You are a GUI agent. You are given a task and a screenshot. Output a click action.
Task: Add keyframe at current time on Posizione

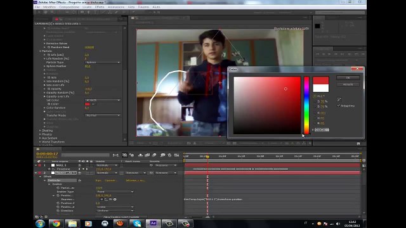pyautogui.click(x=83, y=169)
